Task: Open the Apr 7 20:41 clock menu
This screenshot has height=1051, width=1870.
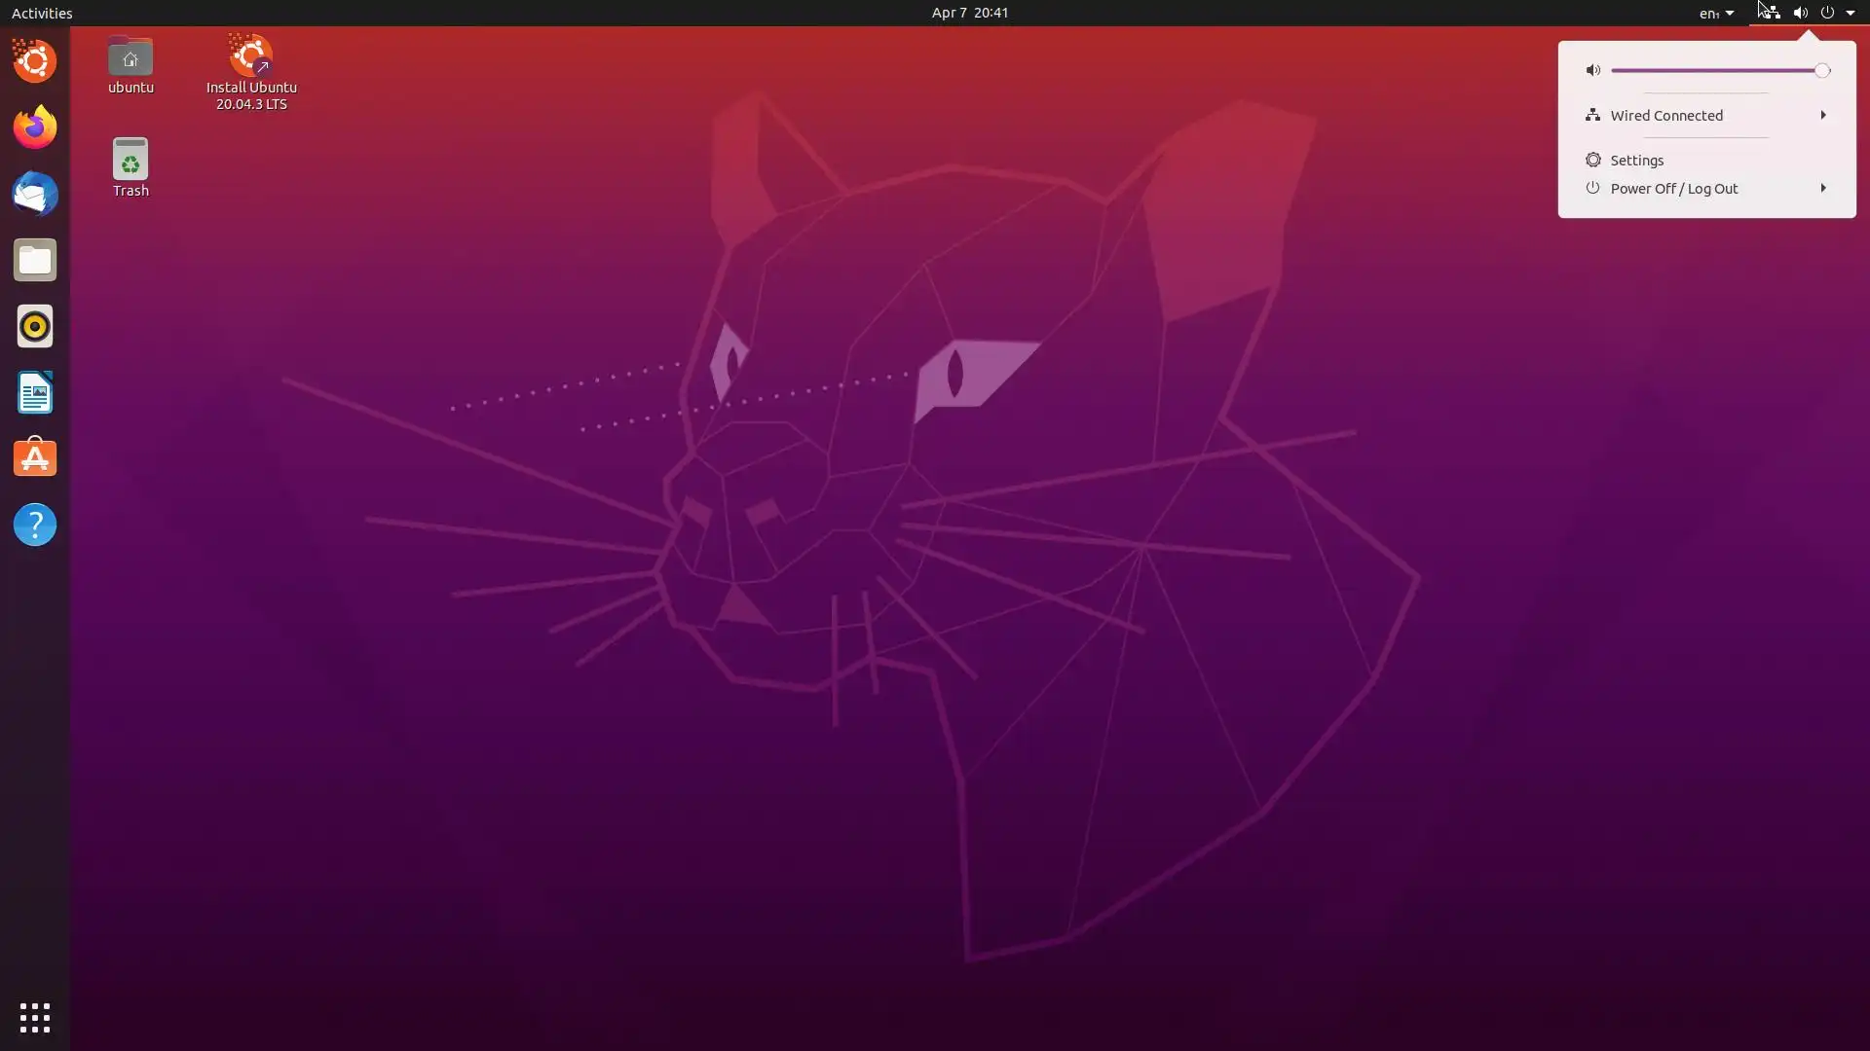Action: coord(969,13)
